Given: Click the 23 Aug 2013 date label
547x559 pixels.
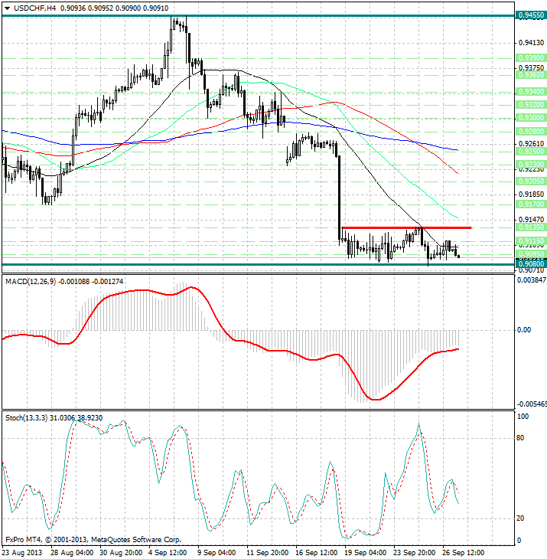Looking at the screenshot, I should pos(21,553).
